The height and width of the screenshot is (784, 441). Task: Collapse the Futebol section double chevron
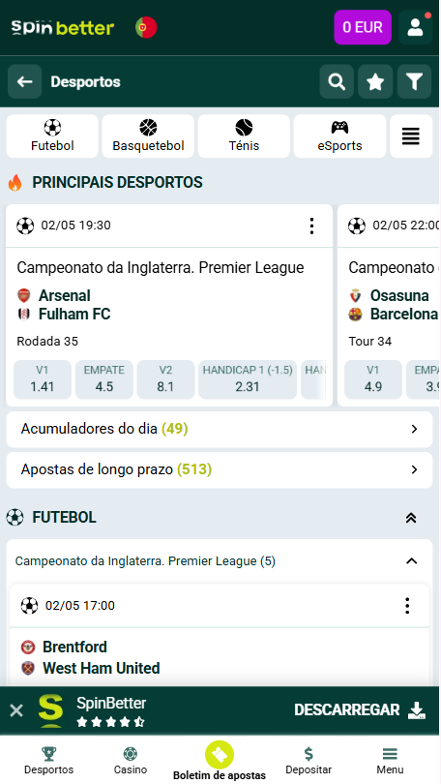pyautogui.click(x=411, y=518)
